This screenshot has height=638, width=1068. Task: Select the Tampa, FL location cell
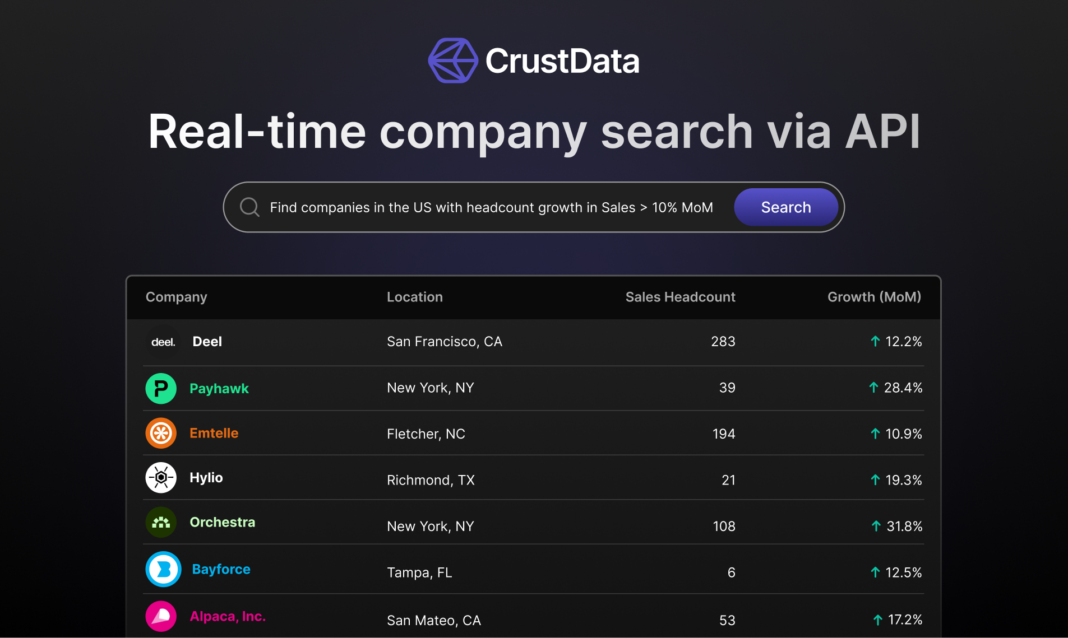pyautogui.click(x=419, y=572)
